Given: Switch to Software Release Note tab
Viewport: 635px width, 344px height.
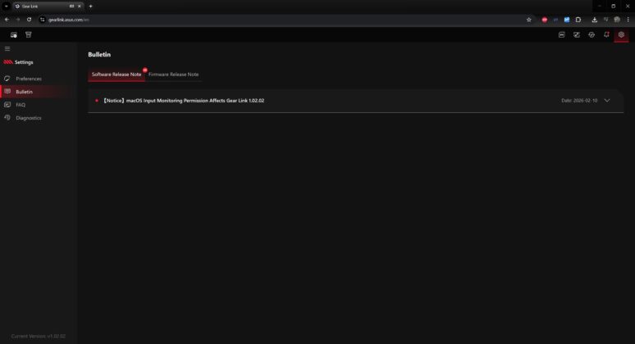Looking at the screenshot, I should (x=116, y=75).
